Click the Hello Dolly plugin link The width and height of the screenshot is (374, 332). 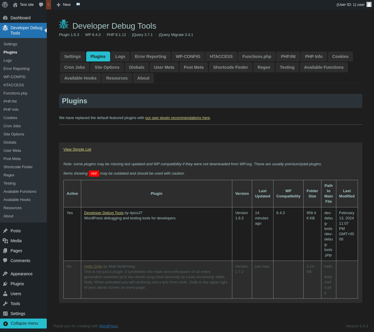coord(93,266)
